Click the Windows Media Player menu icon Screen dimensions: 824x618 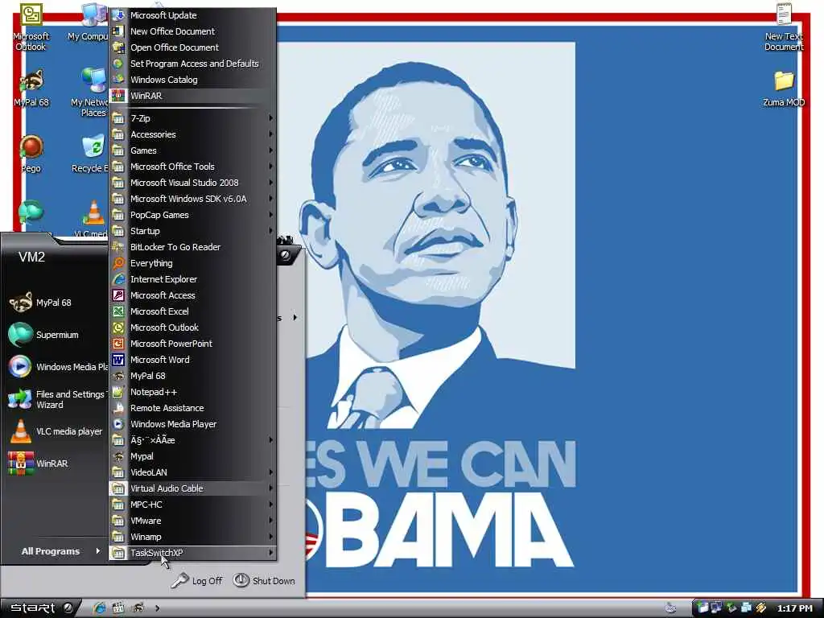pos(119,424)
